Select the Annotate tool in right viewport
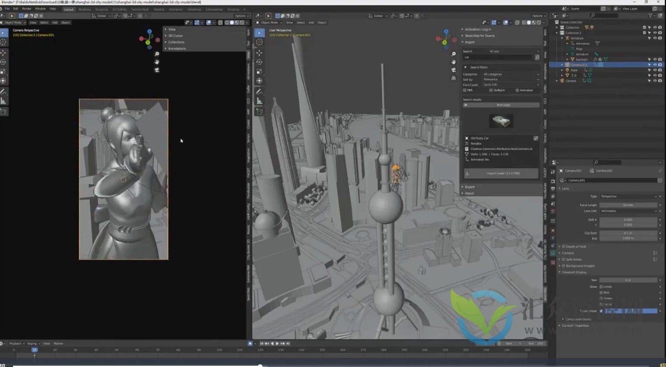 [259, 92]
